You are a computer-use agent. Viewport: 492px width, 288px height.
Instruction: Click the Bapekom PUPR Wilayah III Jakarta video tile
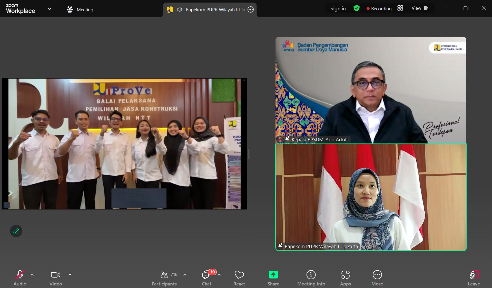point(371,197)
